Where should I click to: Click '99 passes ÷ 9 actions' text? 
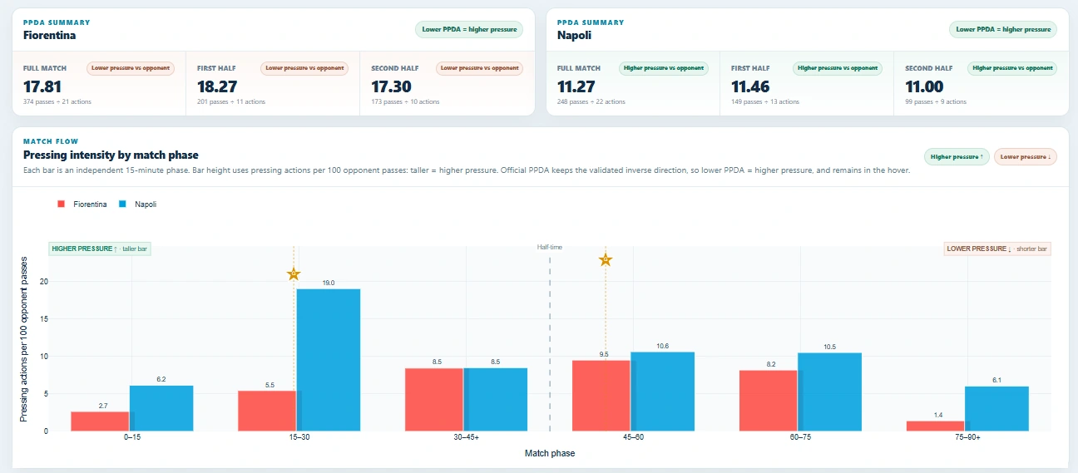click(x=936, y=101)
